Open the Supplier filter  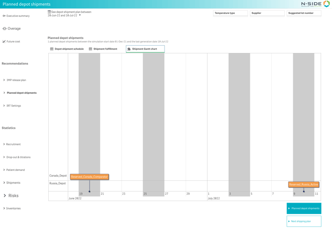click(x=267, y=13)
